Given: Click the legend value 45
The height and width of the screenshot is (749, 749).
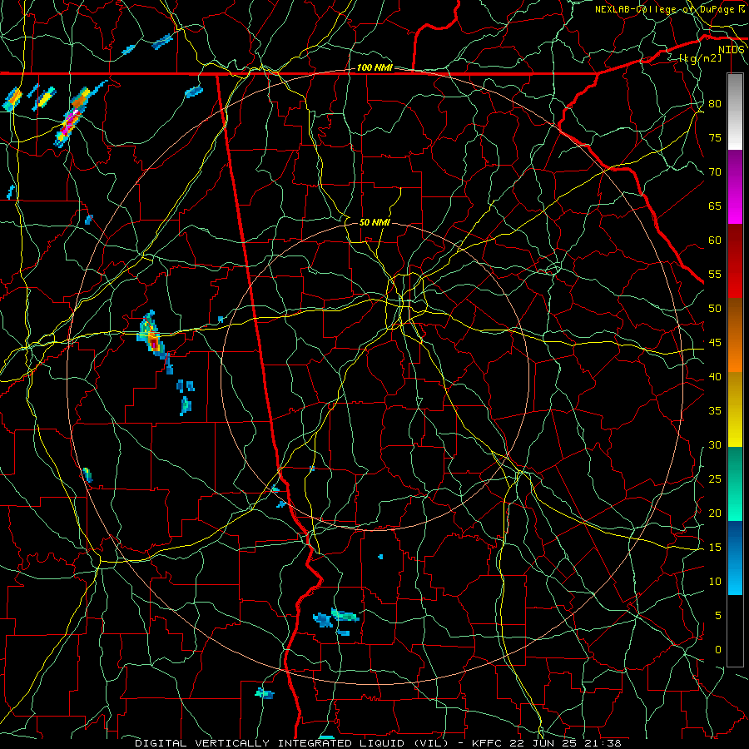Looking at the screenshot, I should 715,343.
